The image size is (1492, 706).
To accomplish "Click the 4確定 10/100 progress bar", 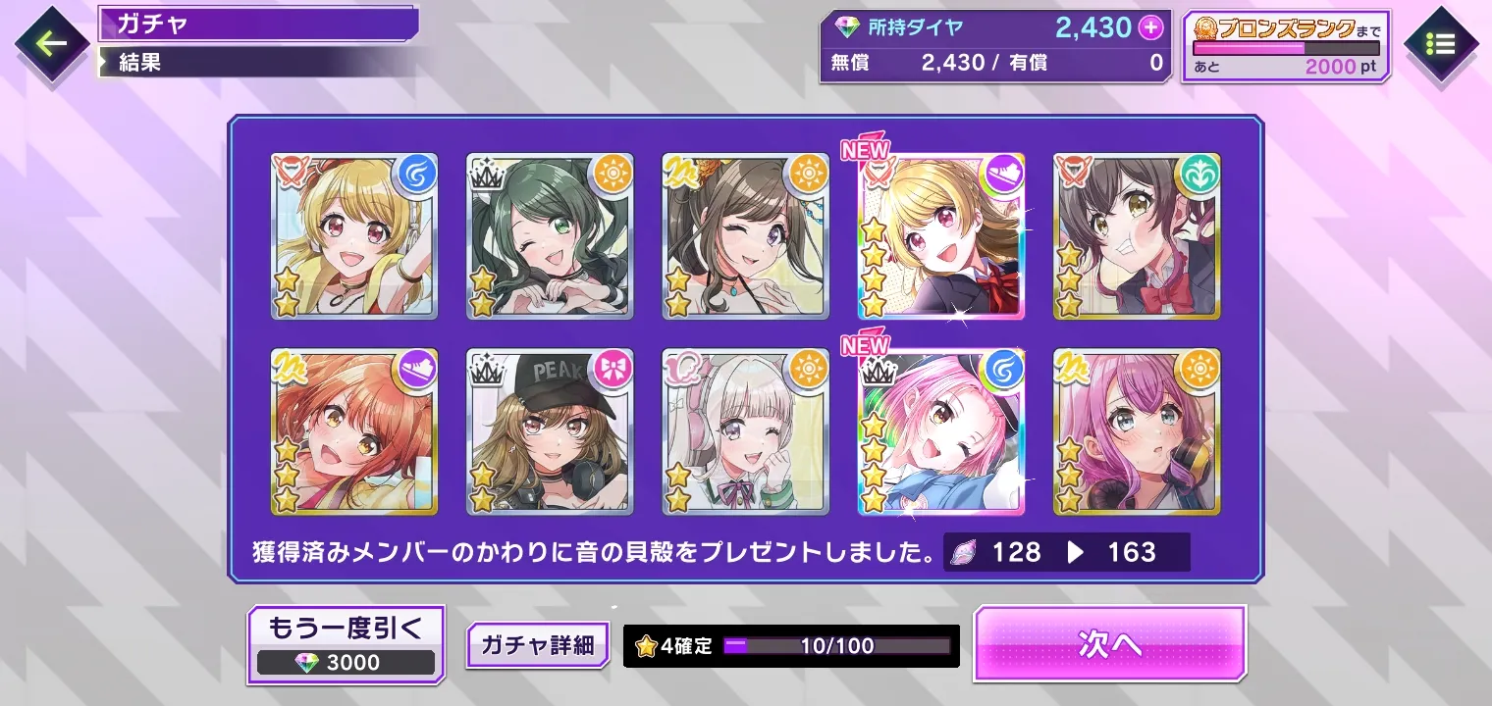I will click(836, 646).
